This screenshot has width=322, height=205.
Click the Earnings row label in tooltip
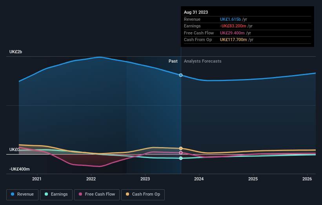click(x=192, y=26)
